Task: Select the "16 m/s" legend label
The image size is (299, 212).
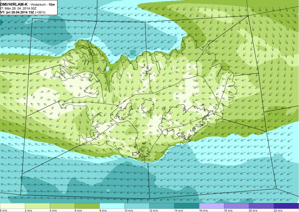Action: click(203, 211)
